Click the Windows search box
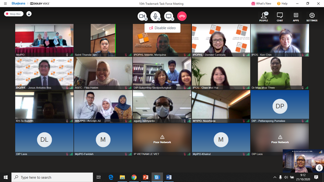Image resolution: width=324 pixels, height=182 pixels. [52, 177]
